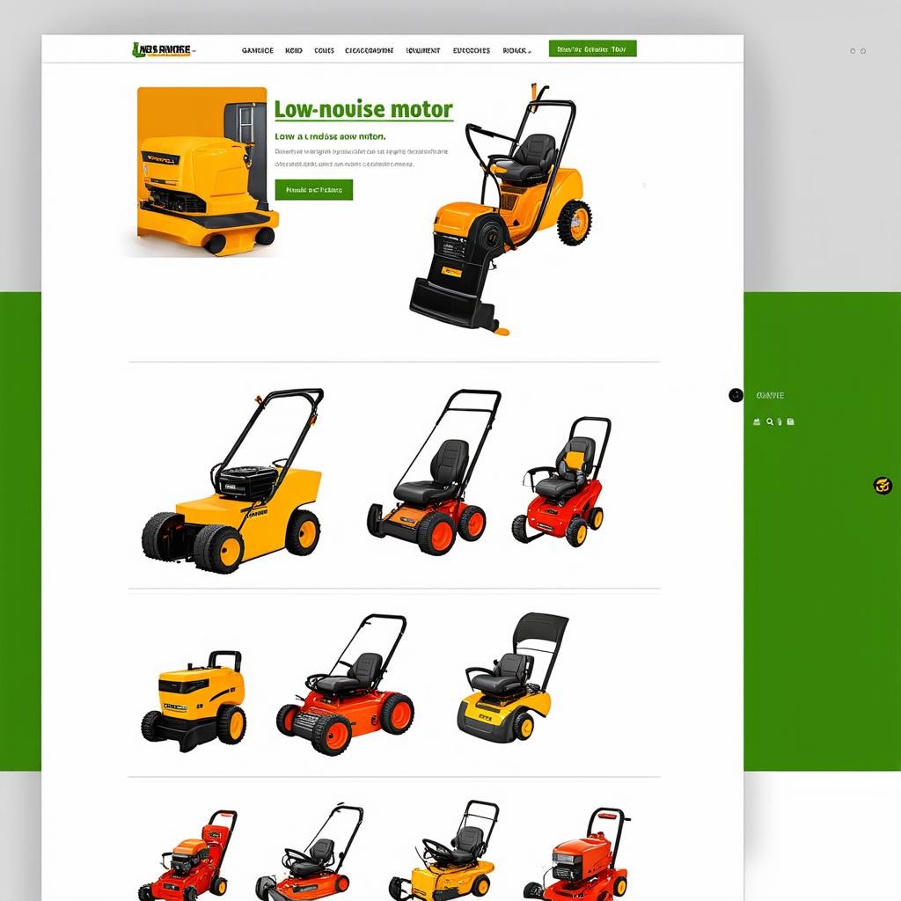Click the black circular icon at sidebar edge

coord(736,395)
